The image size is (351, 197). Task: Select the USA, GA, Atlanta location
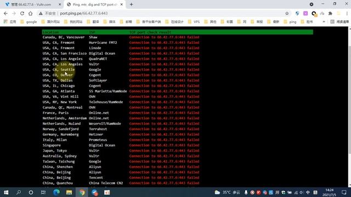[x=59, y=91]
